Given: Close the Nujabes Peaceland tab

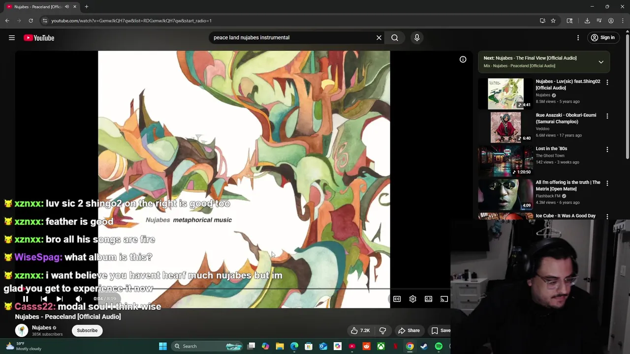Looking at the screenshot, I should coord(75,7).
